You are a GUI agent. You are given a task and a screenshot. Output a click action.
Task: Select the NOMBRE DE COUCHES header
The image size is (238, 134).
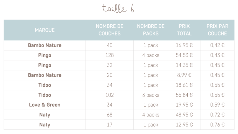coord(109,30)
